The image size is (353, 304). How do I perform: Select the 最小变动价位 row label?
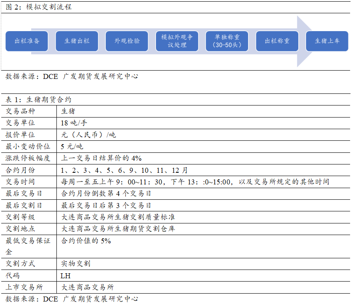click(x=28, y=147)
